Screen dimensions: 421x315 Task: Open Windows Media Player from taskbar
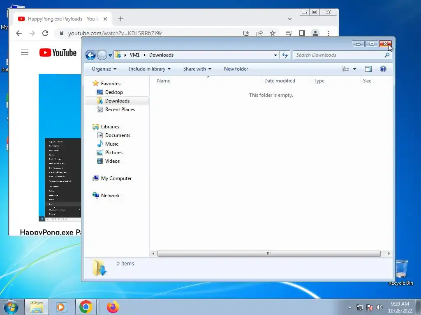pyautogui.click(x=61, y=307)
